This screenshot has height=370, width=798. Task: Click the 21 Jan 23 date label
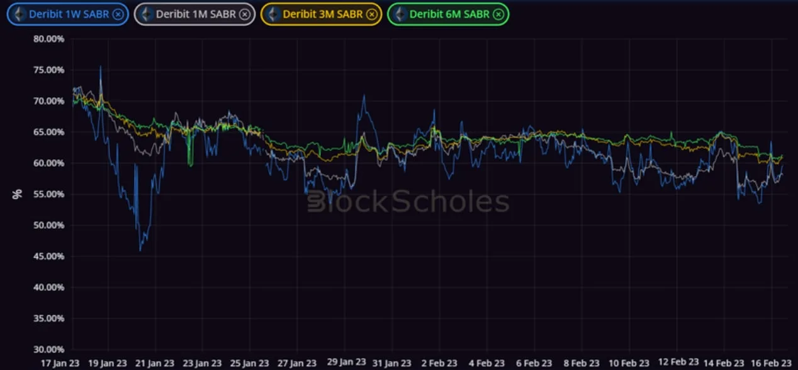tap(155, 363)
